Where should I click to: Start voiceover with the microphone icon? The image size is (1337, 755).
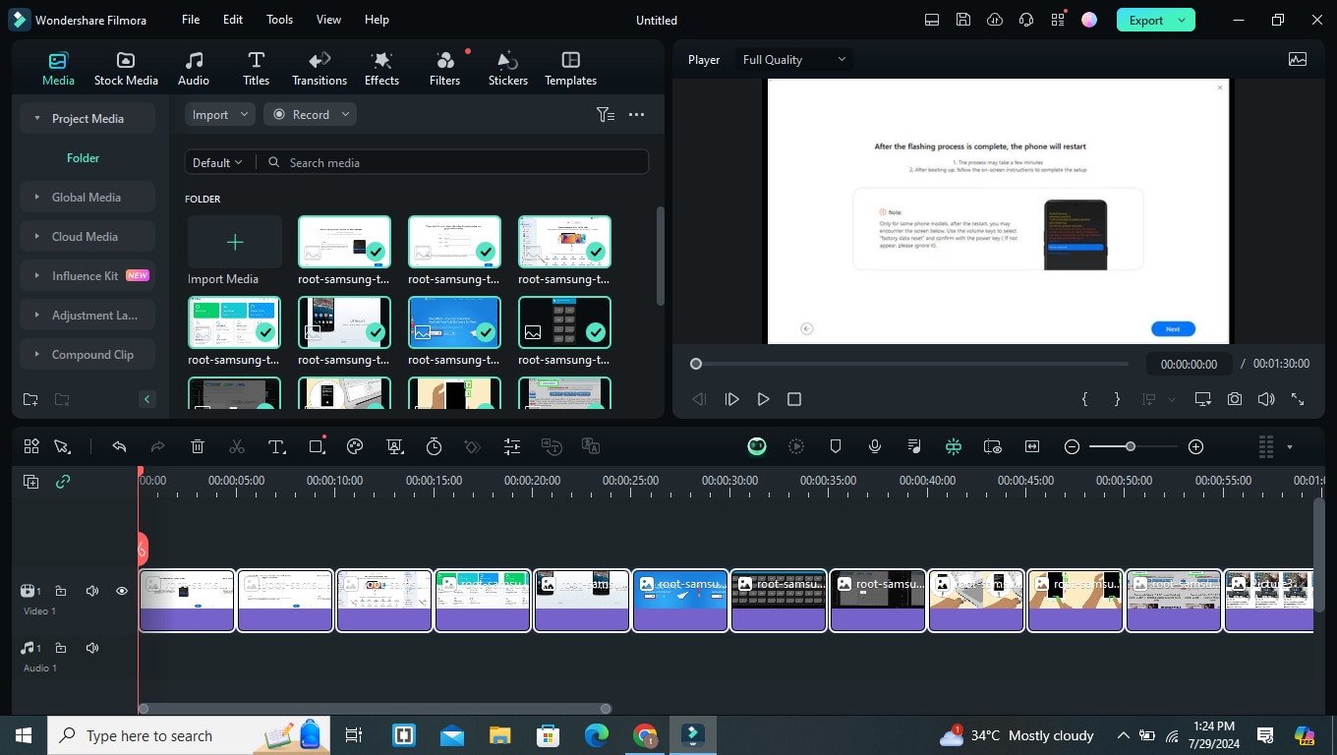pos(874,446)
